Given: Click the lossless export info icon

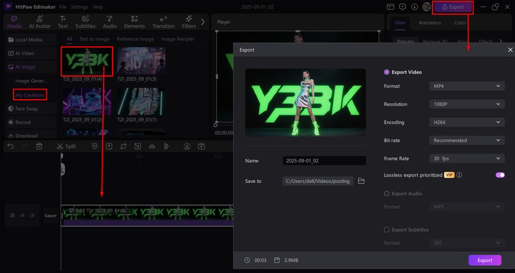Looking at the screenshot, I should point(459,175).
